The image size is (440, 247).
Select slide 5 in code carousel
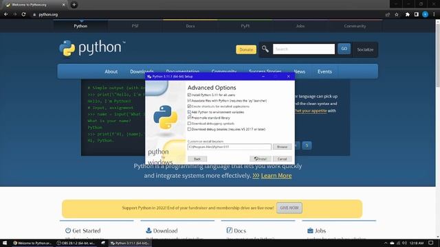click(x=307, y=145)
